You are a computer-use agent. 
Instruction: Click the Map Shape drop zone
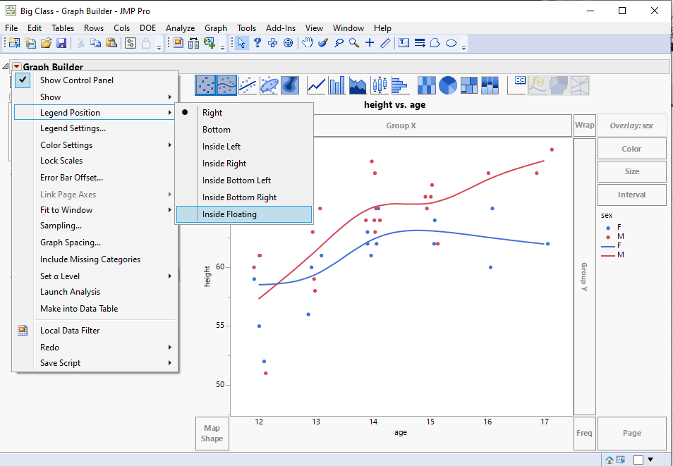pyautogui.click(x=212, y=434)
